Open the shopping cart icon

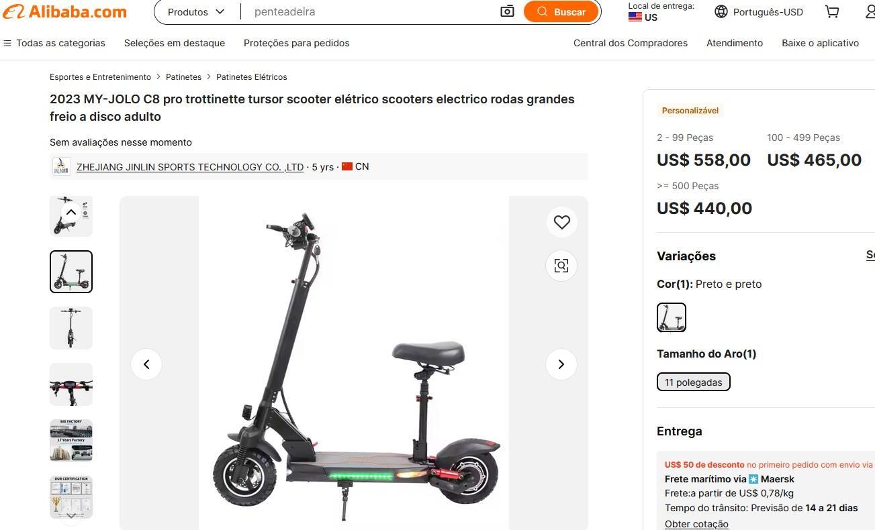pyautogui.click(x=832, y=11)
